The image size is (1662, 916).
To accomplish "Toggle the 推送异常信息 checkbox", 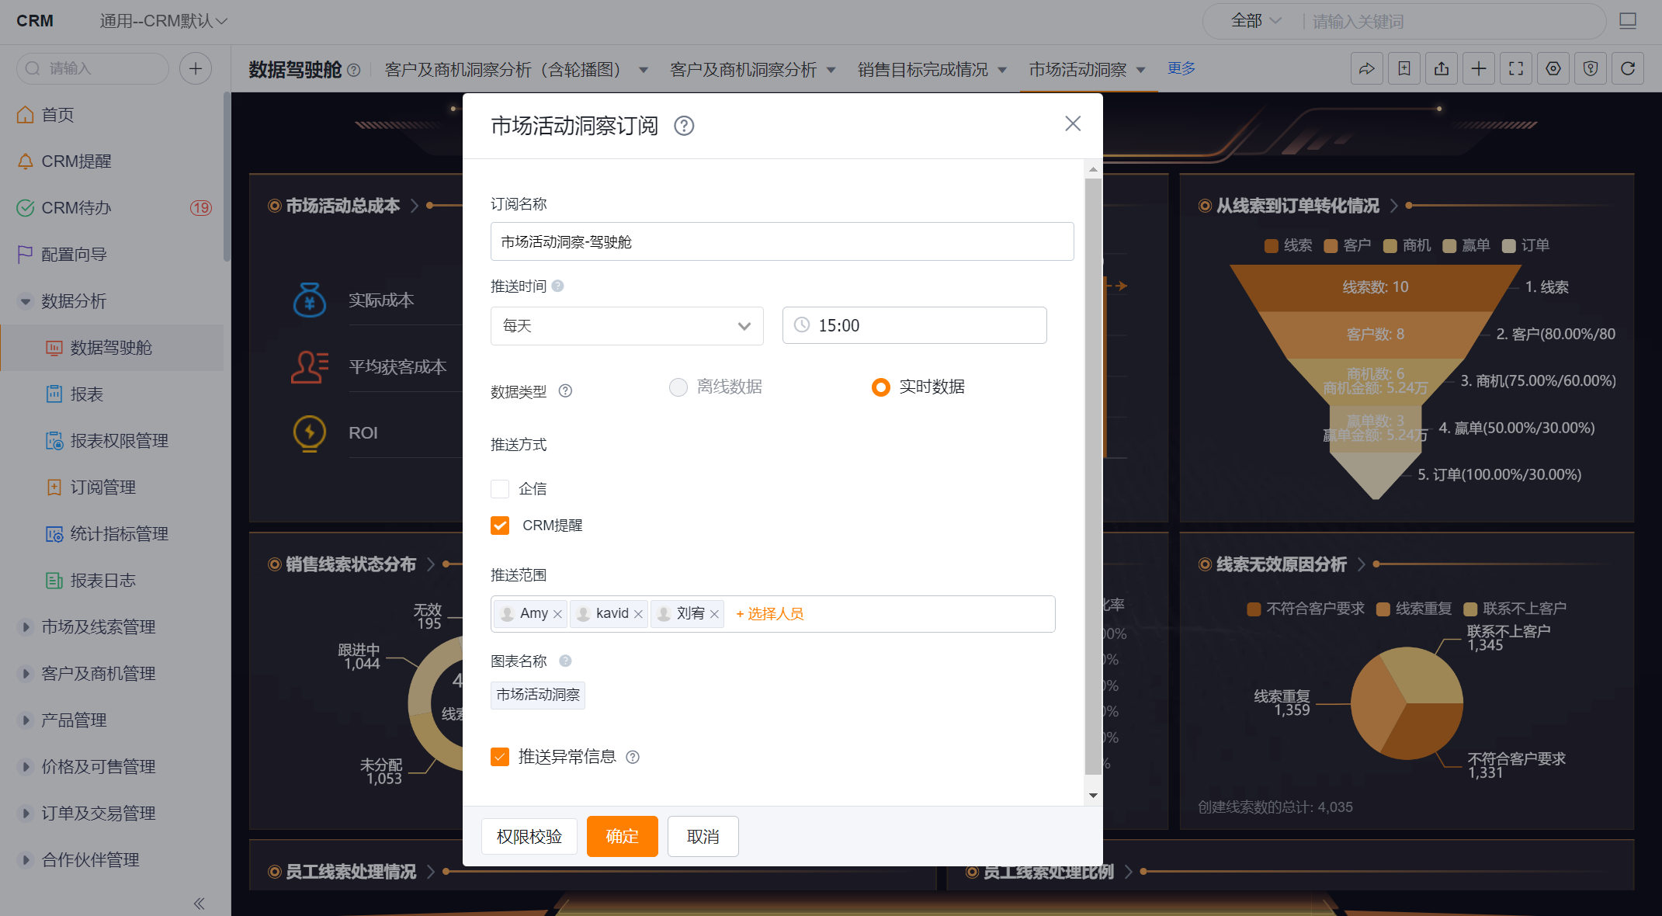I will (x=500, y=757).
